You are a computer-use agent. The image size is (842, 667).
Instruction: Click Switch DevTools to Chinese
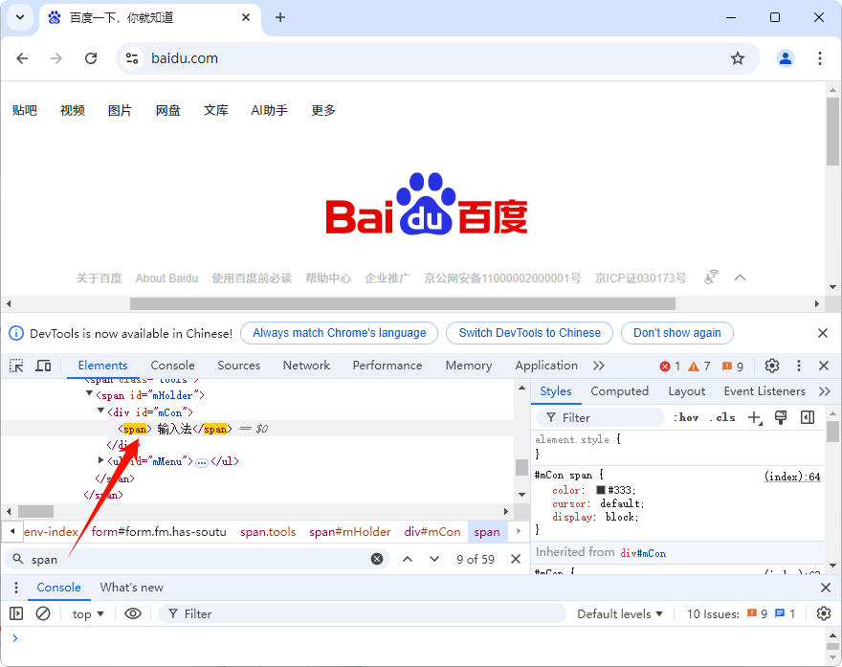point(529,333)
